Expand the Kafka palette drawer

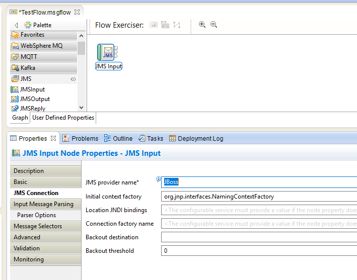pos(44,68)
